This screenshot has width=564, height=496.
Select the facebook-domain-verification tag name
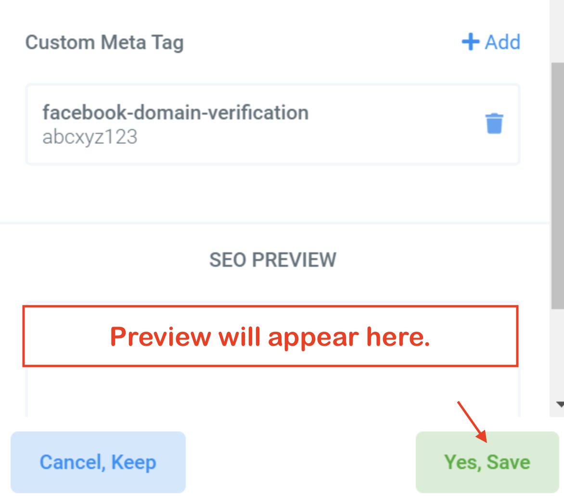point(176,112)
